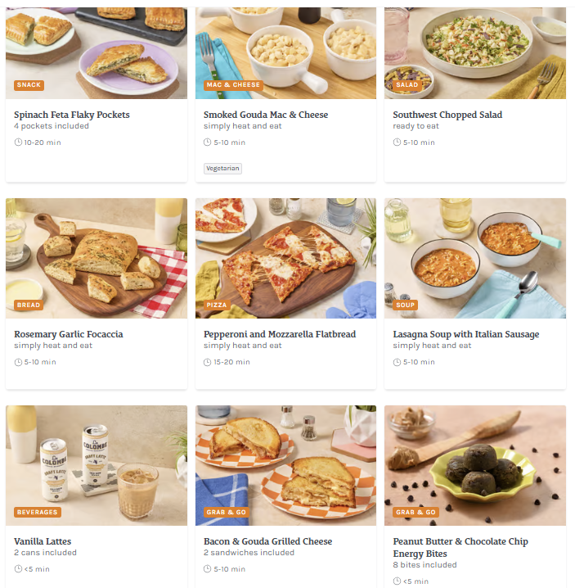The width and height of the screenshot is (575, 588).
Task: Click the PIZZA category badge
Action: click(x=217, y=305)
